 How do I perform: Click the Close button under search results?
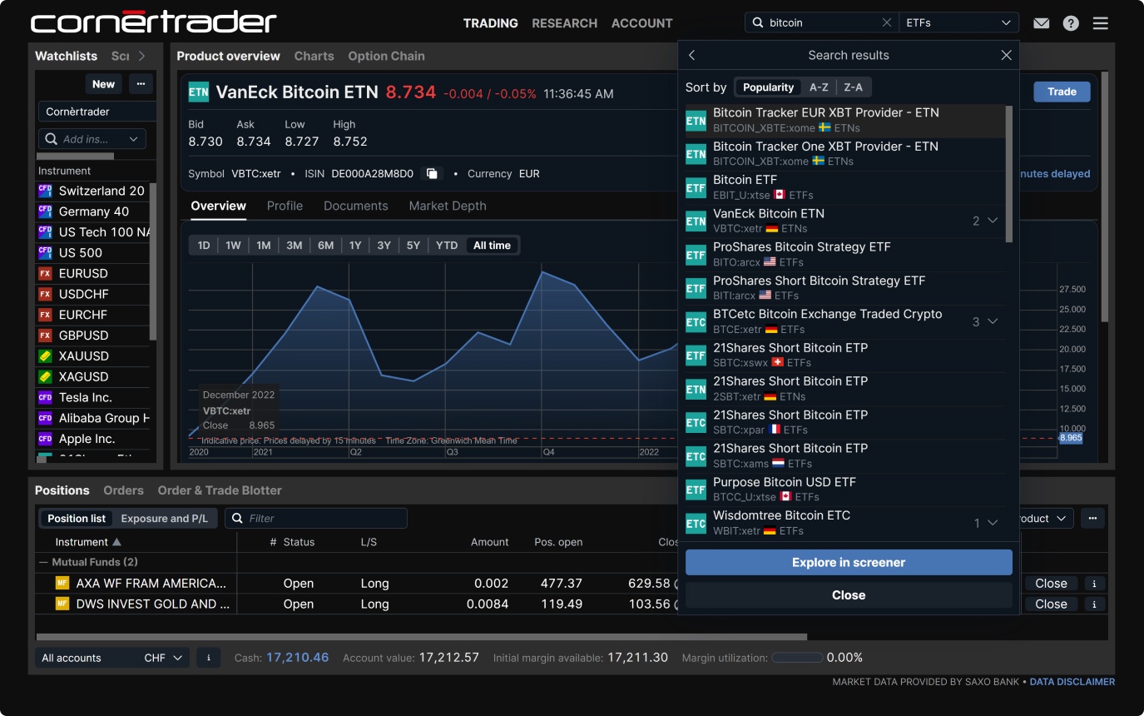(849, 594)
